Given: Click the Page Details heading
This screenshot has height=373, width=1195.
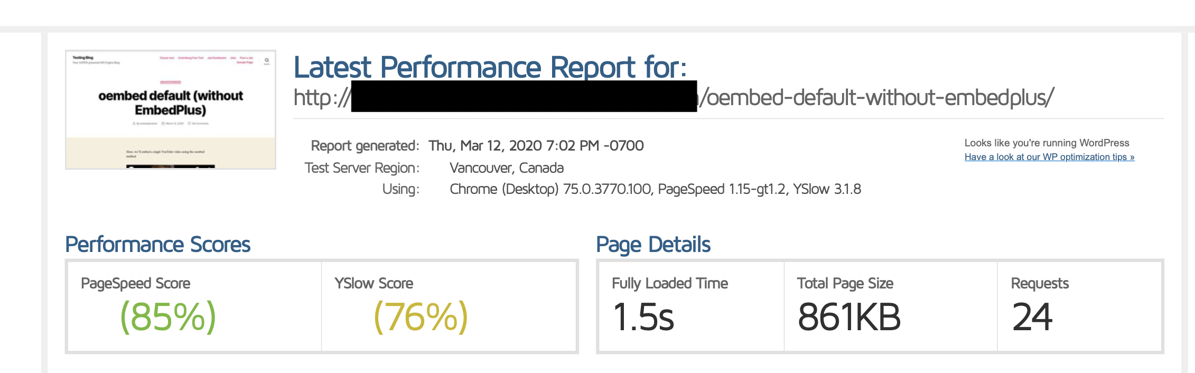Looking at the screenshot, I should coord(653,245).
